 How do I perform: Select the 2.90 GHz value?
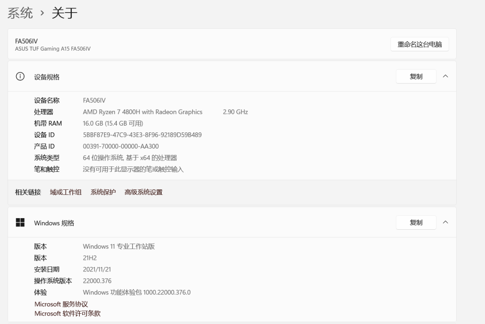pos(235,112)
